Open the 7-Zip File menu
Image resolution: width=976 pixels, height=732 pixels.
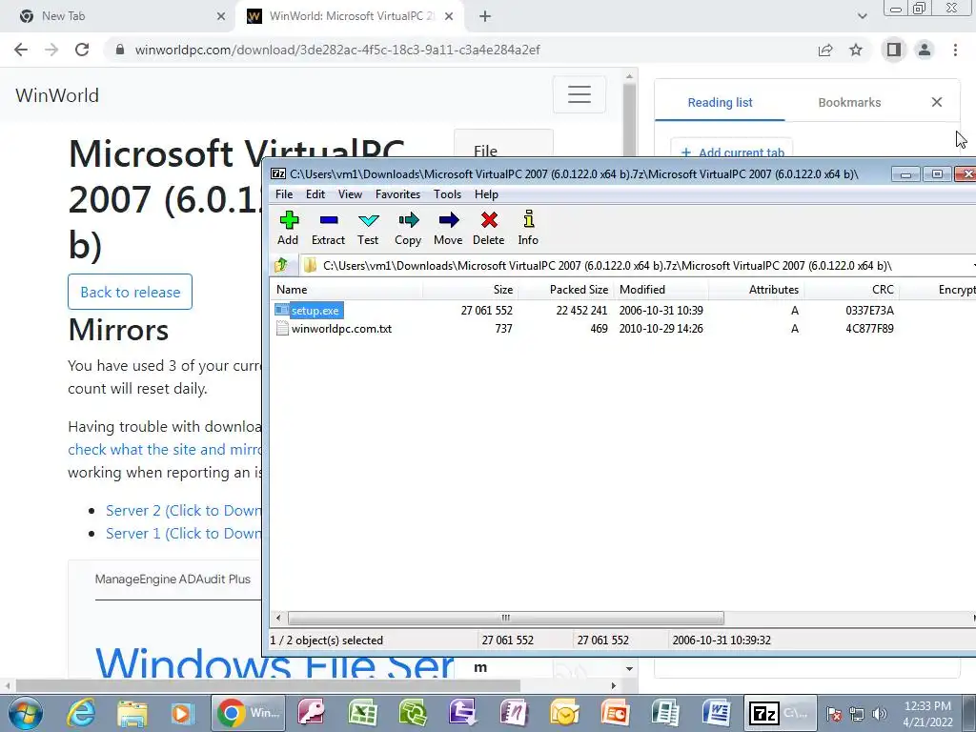284,194
